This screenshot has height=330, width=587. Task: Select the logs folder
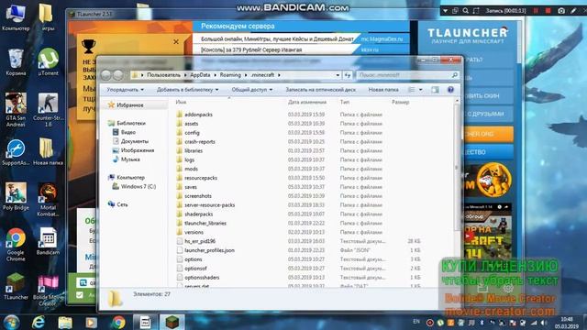click(190, 159)
